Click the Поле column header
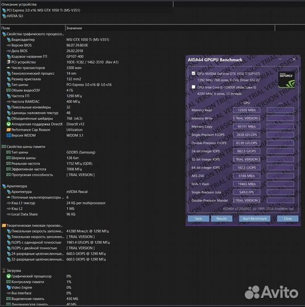The image size is (305, 307). point(33,28)
